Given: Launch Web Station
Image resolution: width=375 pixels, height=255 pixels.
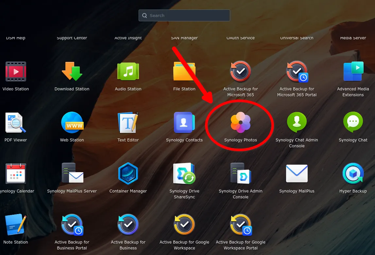Looking at the screenshot, I should (x=72, y=123).
